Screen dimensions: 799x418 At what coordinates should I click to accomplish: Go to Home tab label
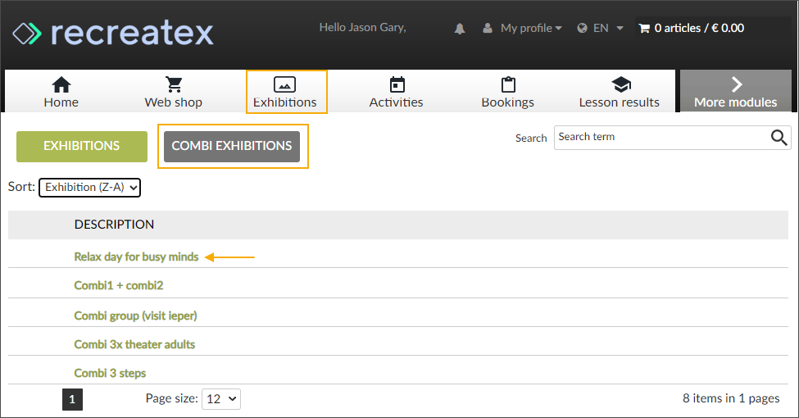point(61,102)
